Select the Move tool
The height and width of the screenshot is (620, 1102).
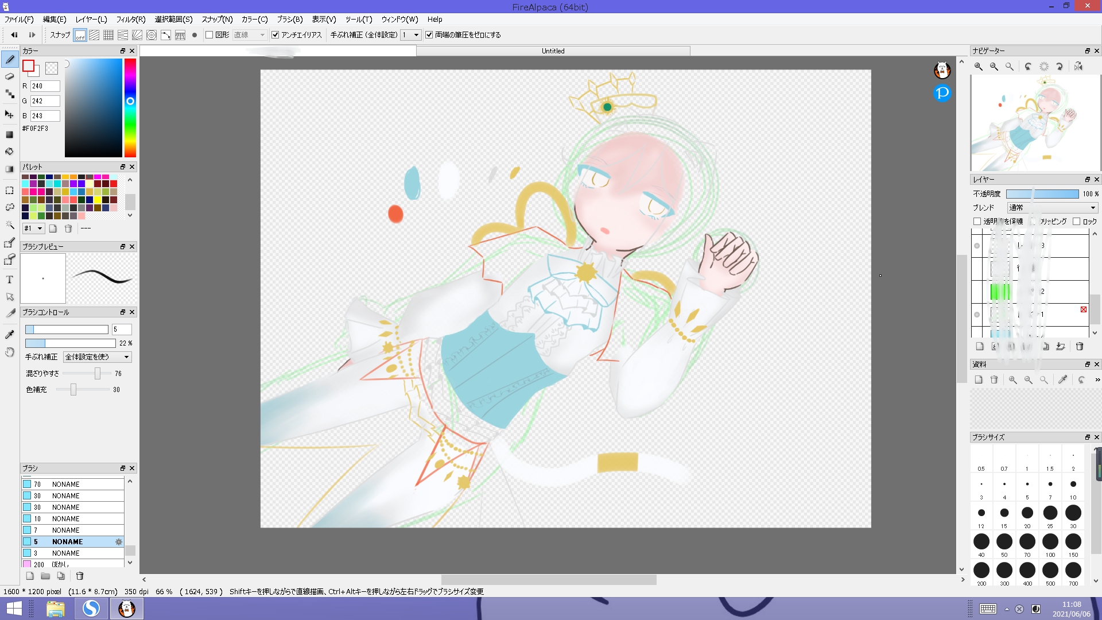(10, 114)
